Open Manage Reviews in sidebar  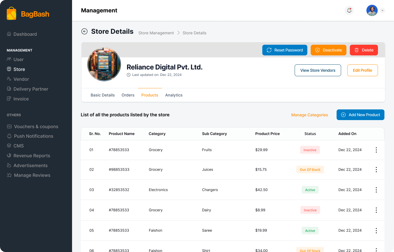point(32,175)
